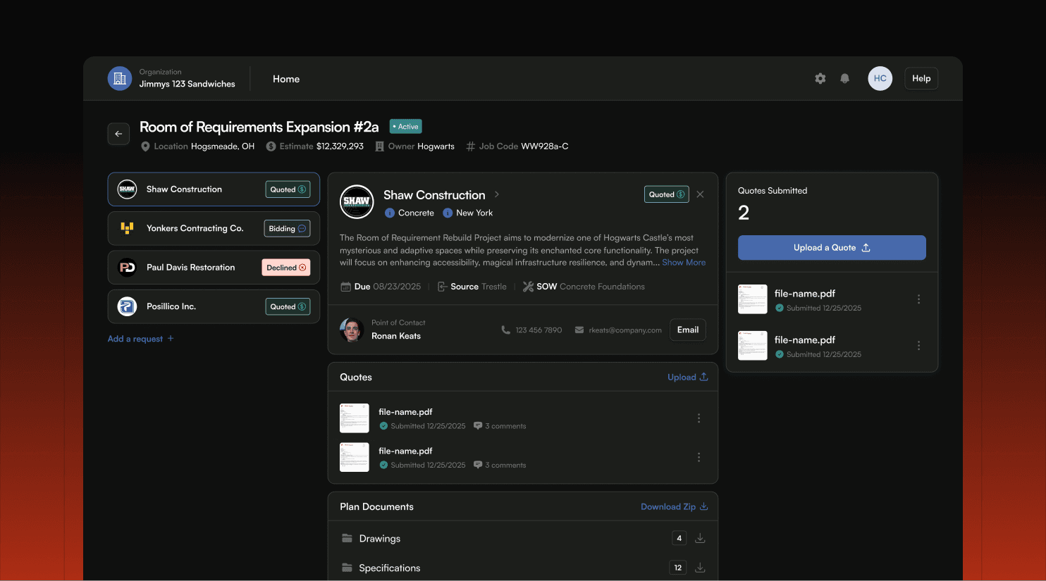Click info icon next to New York
The height and width of the screenshot is (581, 1046).
coord(448,213)
